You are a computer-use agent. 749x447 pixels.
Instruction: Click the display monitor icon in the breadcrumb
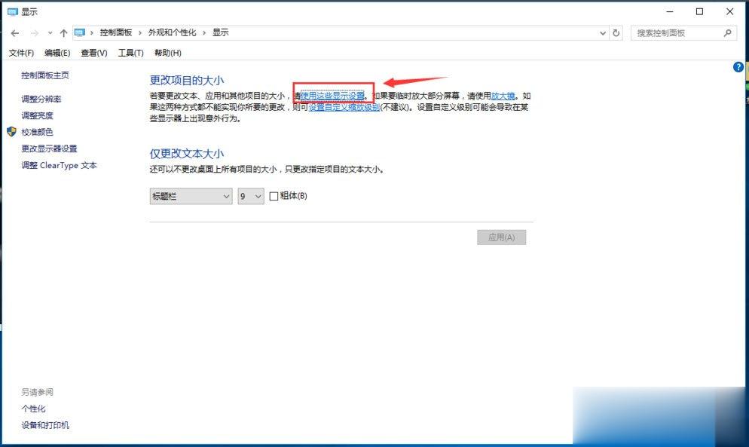(81, 32)
